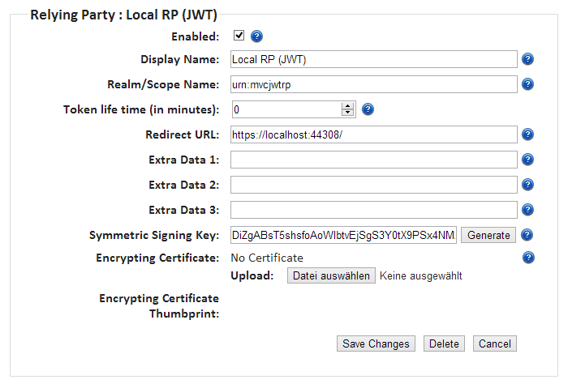Viewport: 568px width, 384px height.
Task: Focus the Redirect URL input field
Action: (x=373, y=134)
